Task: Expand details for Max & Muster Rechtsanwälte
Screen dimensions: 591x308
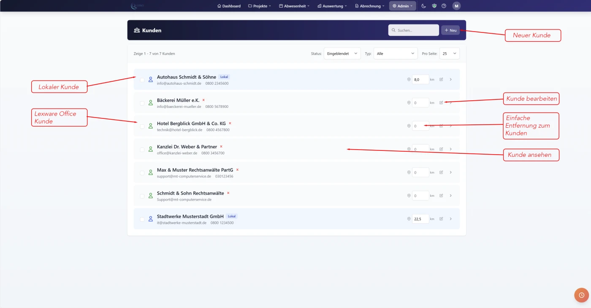Action: tap(450, 172)
